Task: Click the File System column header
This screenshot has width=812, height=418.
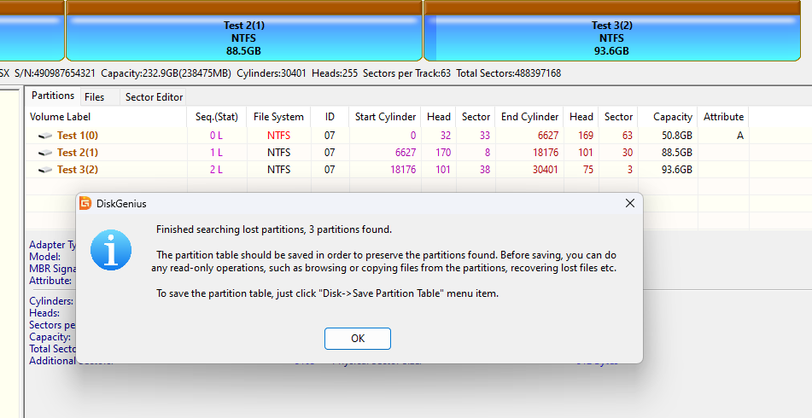Action: click(278, 117)
